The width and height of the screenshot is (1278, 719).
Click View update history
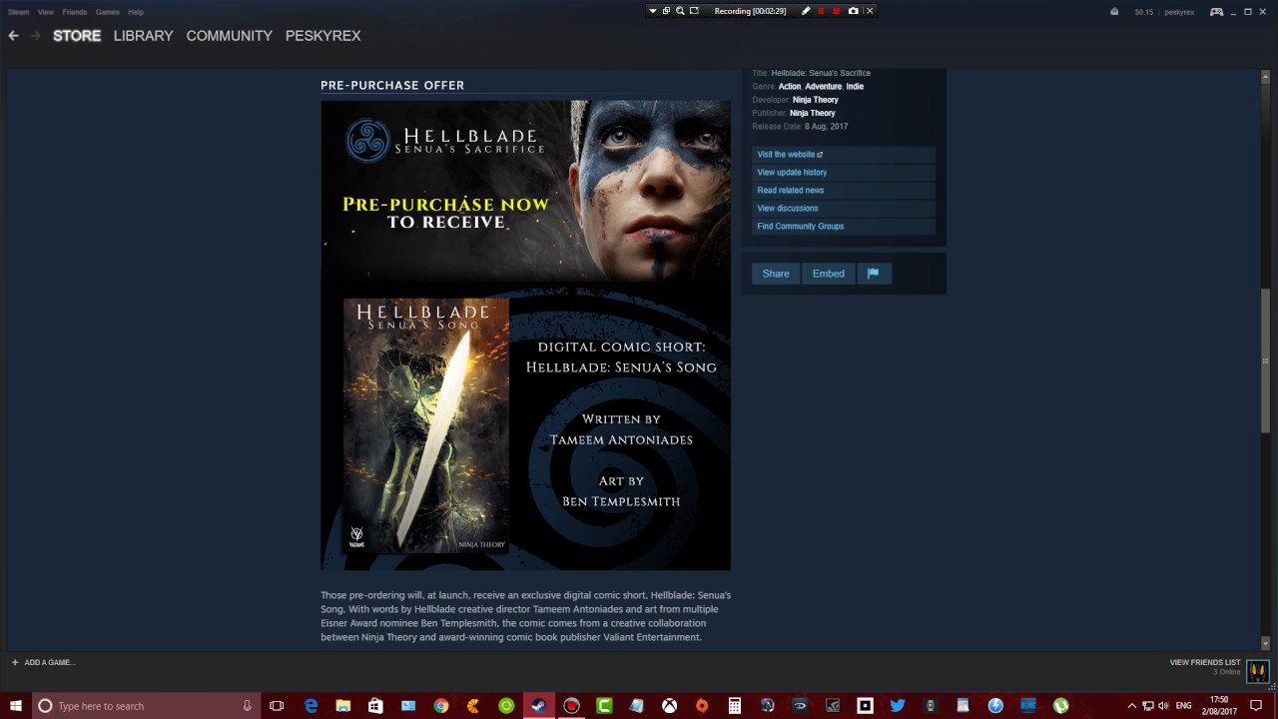844,173
